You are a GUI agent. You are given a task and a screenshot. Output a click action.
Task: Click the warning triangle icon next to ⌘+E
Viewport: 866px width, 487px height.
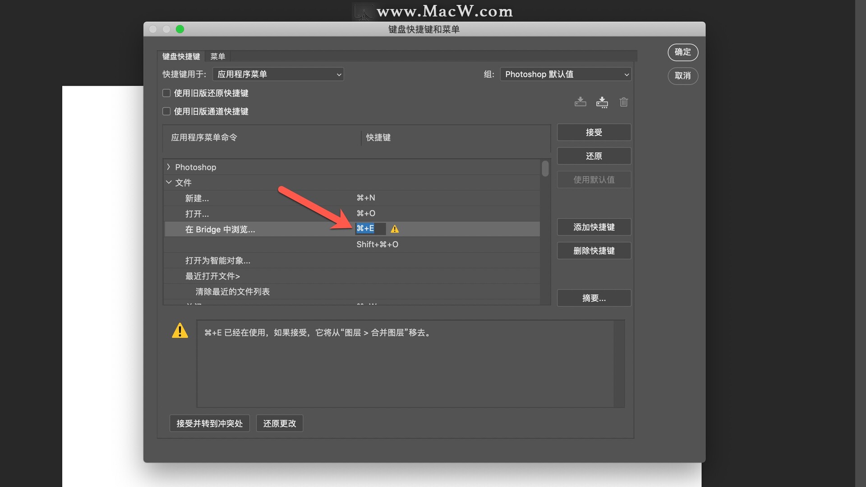click(x=396, y=229)
